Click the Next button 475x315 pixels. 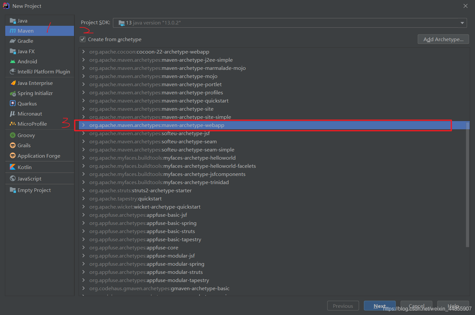click(379, 306)
